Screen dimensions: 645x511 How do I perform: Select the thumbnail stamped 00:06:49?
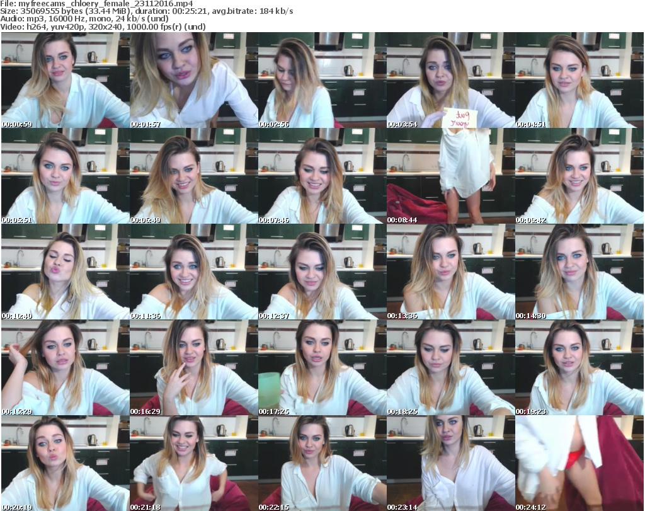[x=194, y=176]
